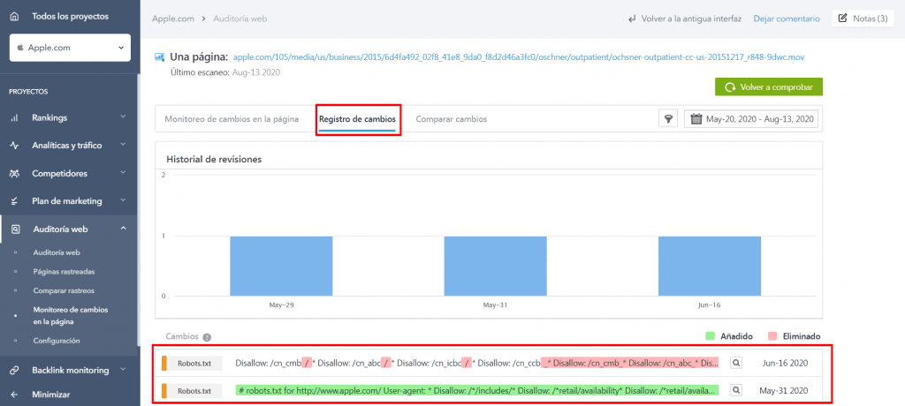Click the green Añadido legend swatch

710,336
